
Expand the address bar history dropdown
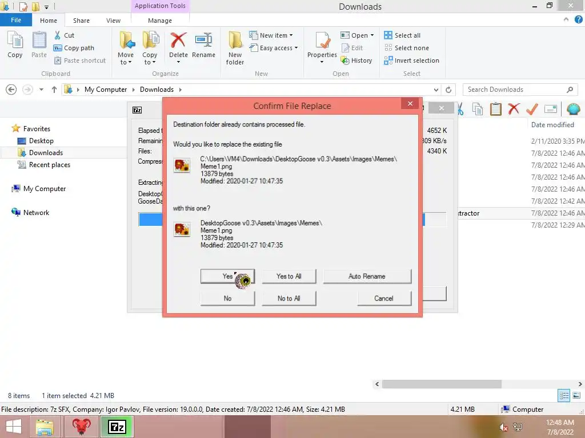pyautogui.click(x=436, y=90)
